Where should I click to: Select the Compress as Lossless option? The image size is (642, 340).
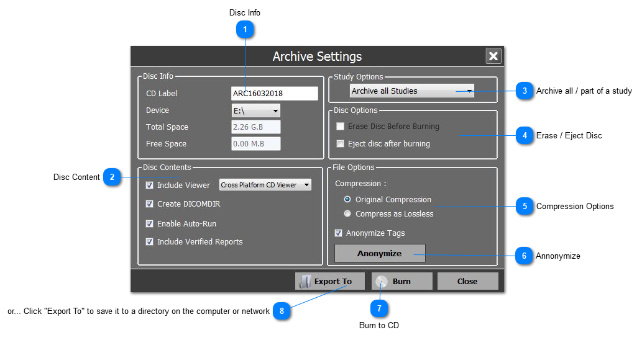(347, 213)
